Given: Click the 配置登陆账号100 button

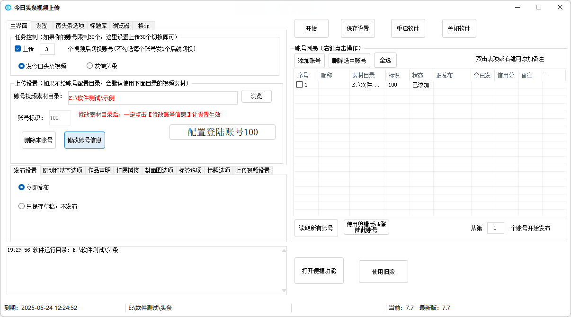Looking at the screenshot, I should [x=223, y=132].
